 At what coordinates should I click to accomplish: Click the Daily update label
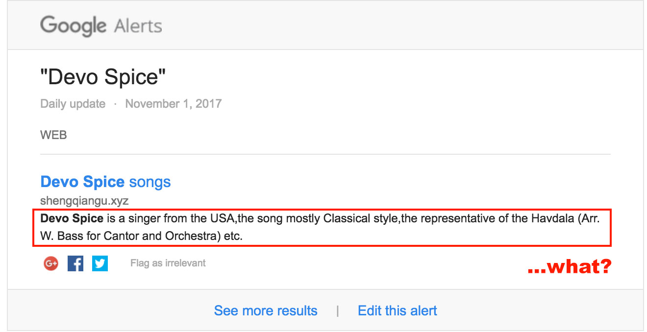[x=73, y=104]
